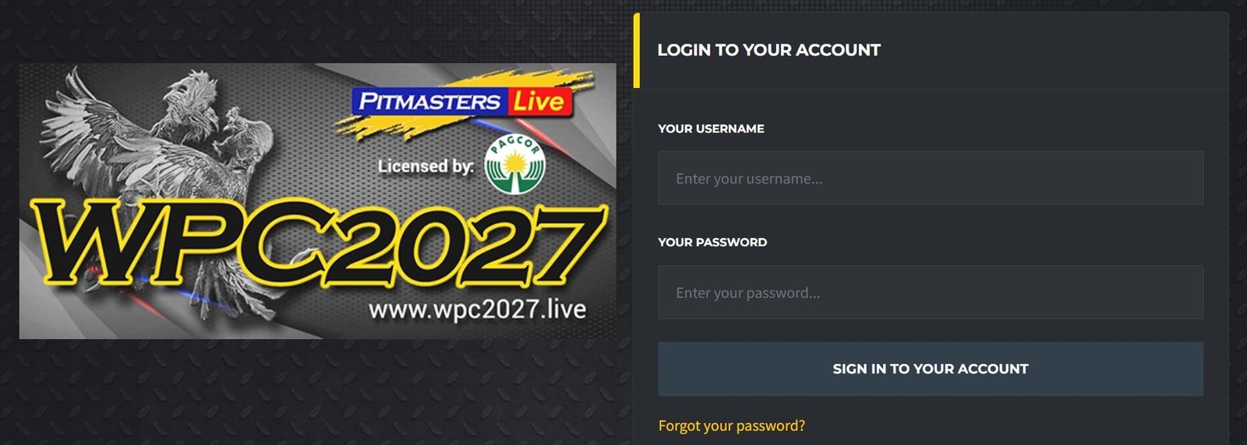This screenshot has width=1247, height=445.
Task: Click empty login panel area beside password link
Action: [1013, 426]
